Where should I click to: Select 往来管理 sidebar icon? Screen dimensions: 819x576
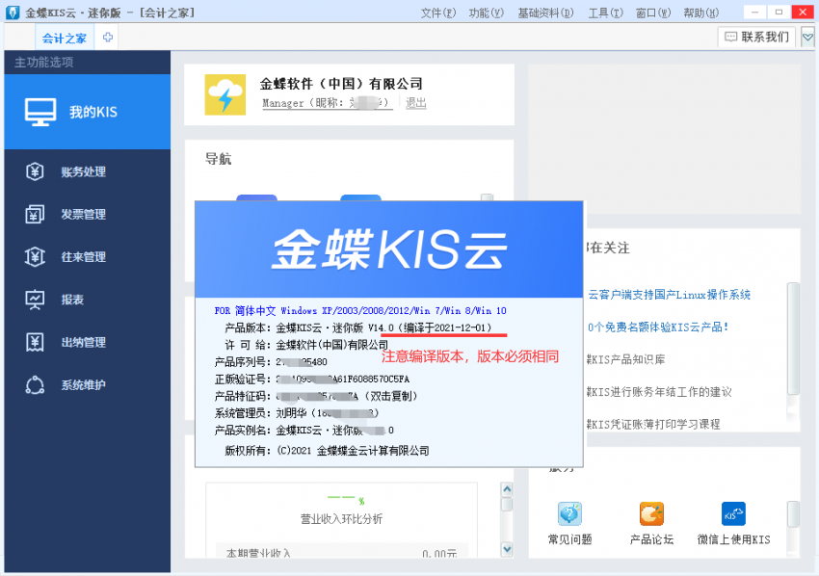(36, 257)
